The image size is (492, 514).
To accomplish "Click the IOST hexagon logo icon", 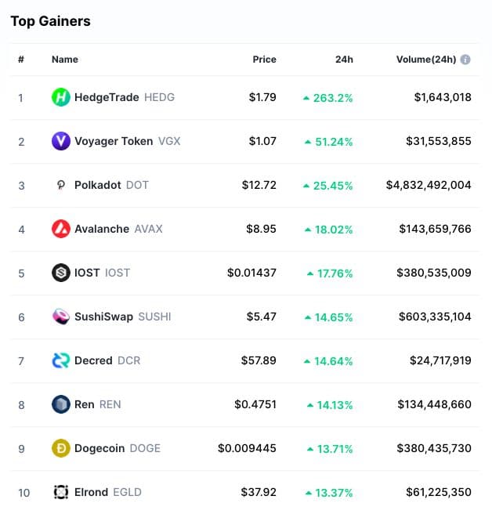I will 61,273.
